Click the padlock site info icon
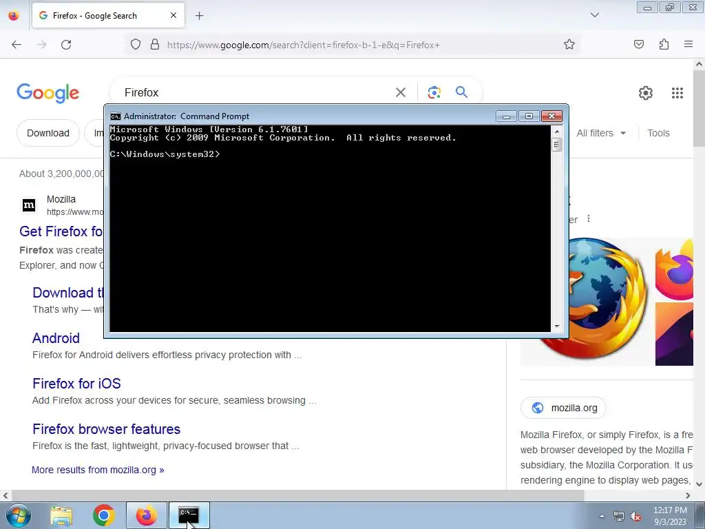Viewport: 705px width, 529px height. tap(155, 45)
